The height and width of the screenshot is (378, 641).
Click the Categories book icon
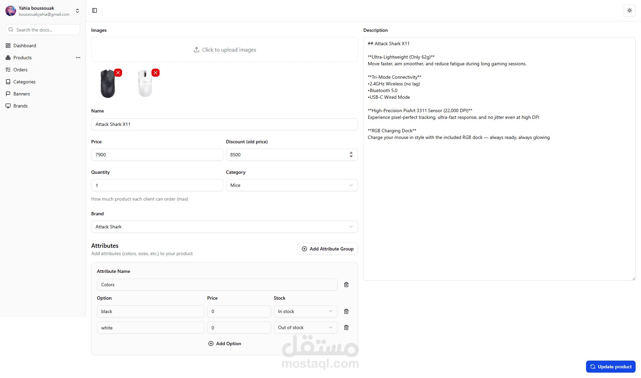[x=8, y=82]
